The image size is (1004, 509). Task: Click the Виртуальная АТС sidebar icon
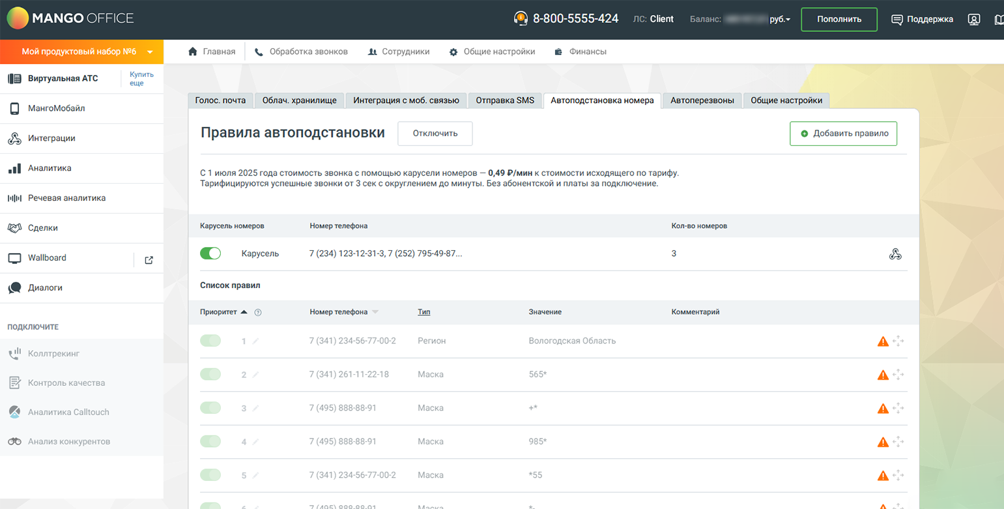point(14,78)
